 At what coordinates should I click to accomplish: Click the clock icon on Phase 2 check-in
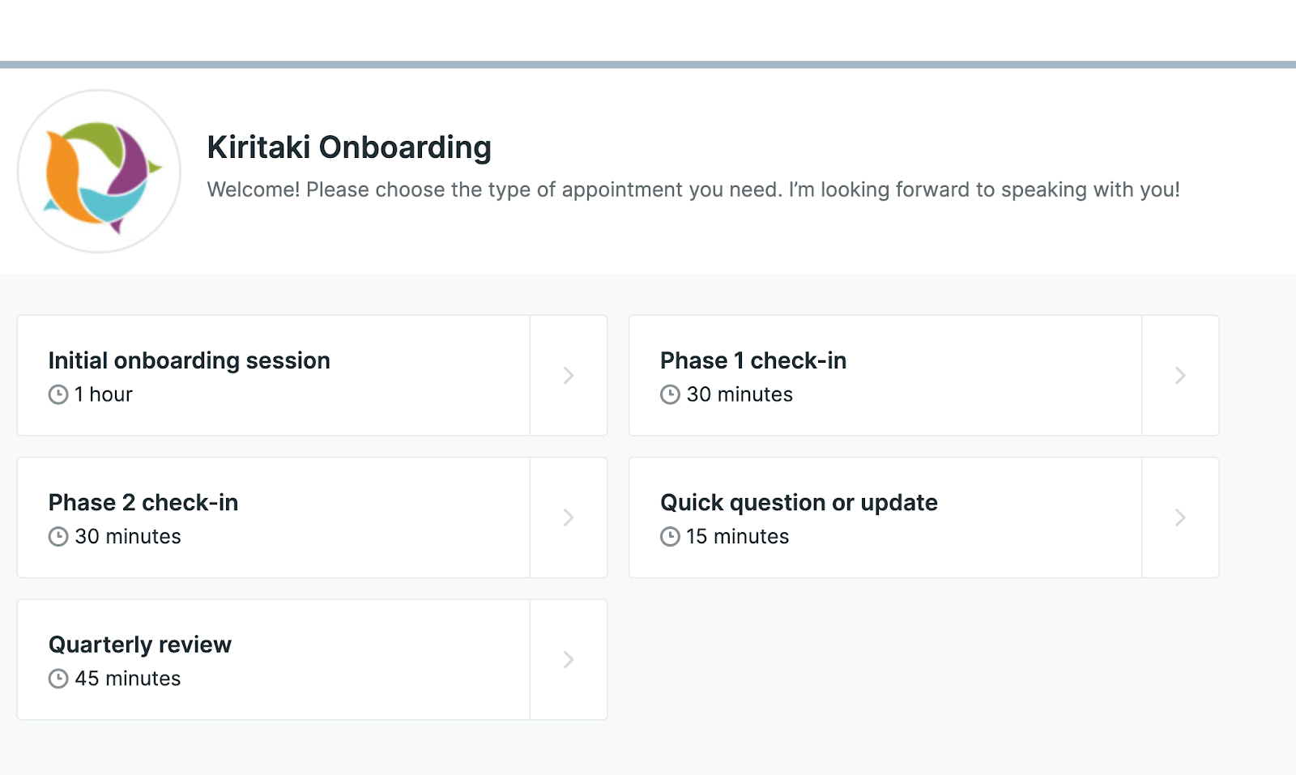[x=57, y=537]
